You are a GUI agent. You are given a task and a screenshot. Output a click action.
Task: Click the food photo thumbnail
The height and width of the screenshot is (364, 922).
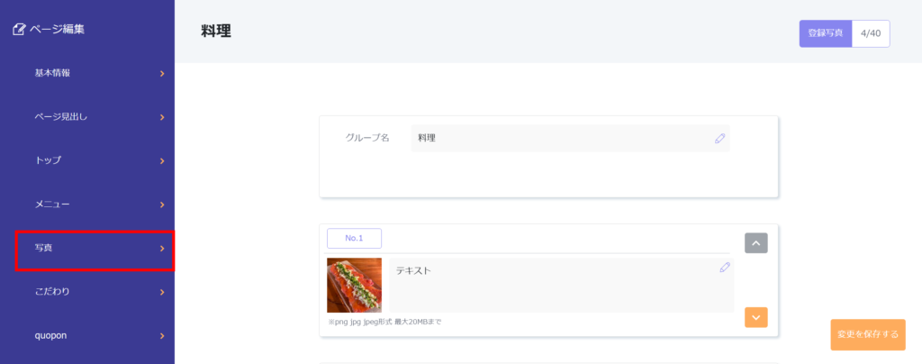point(354,286)
